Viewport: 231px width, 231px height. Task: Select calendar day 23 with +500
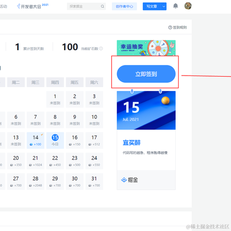pos(75,161)
